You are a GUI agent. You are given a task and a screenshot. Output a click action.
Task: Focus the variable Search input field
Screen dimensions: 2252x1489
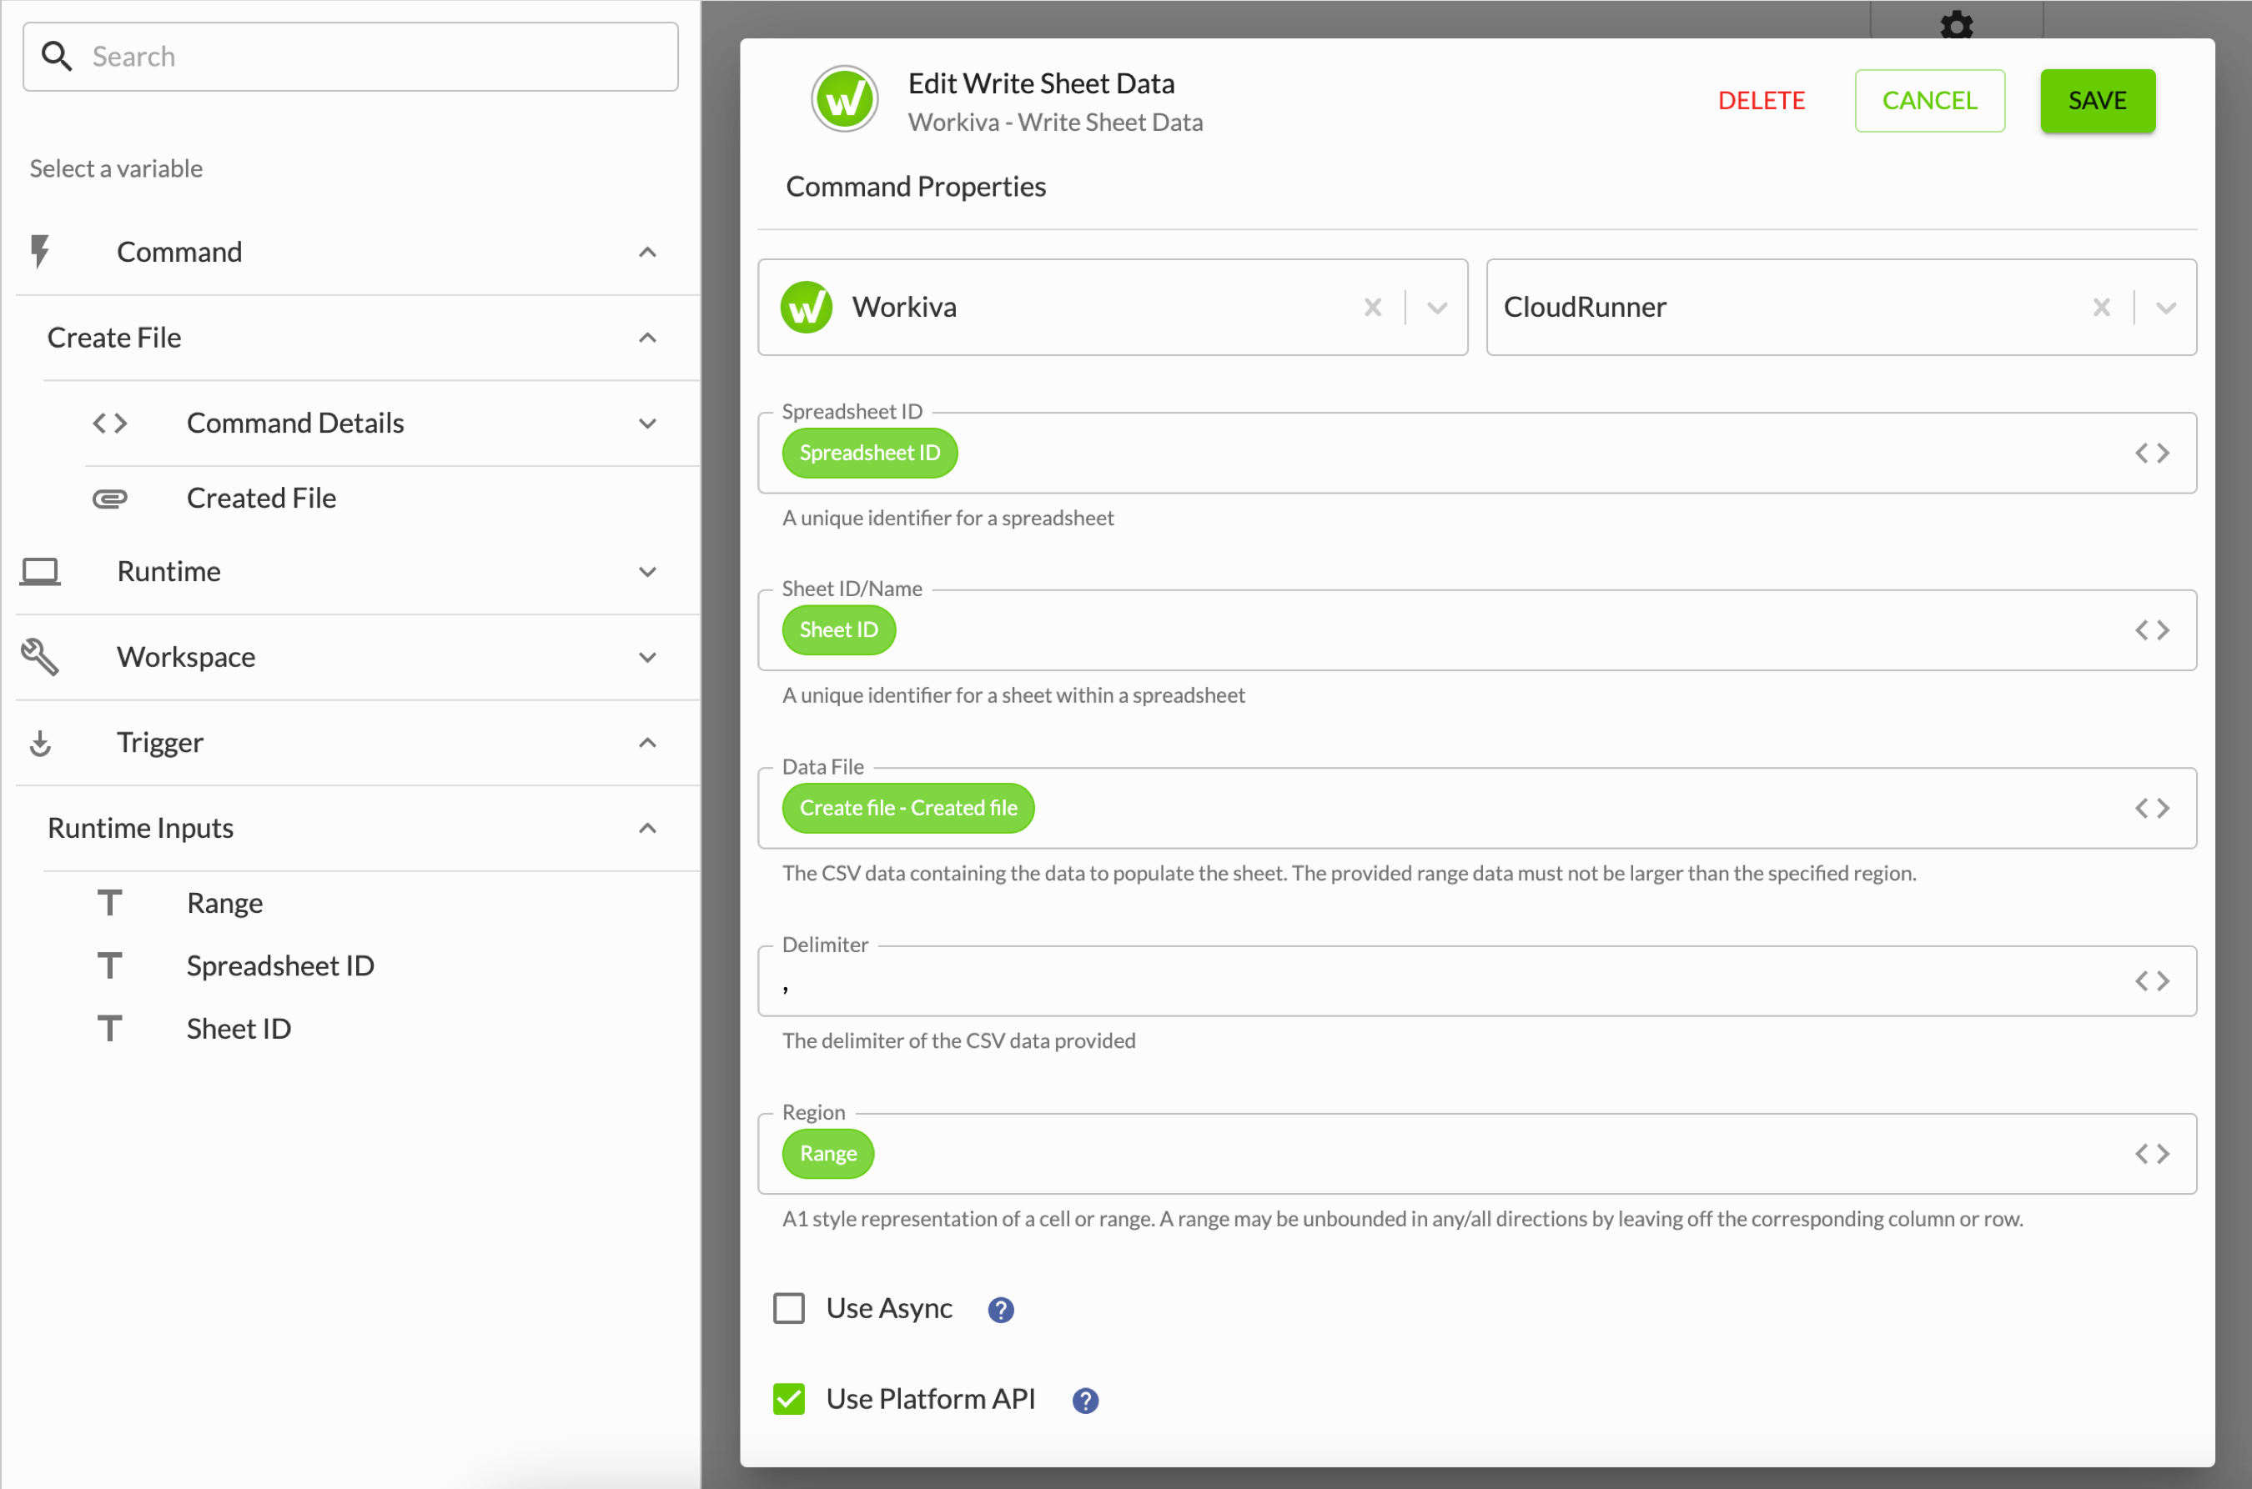(350, 56)
